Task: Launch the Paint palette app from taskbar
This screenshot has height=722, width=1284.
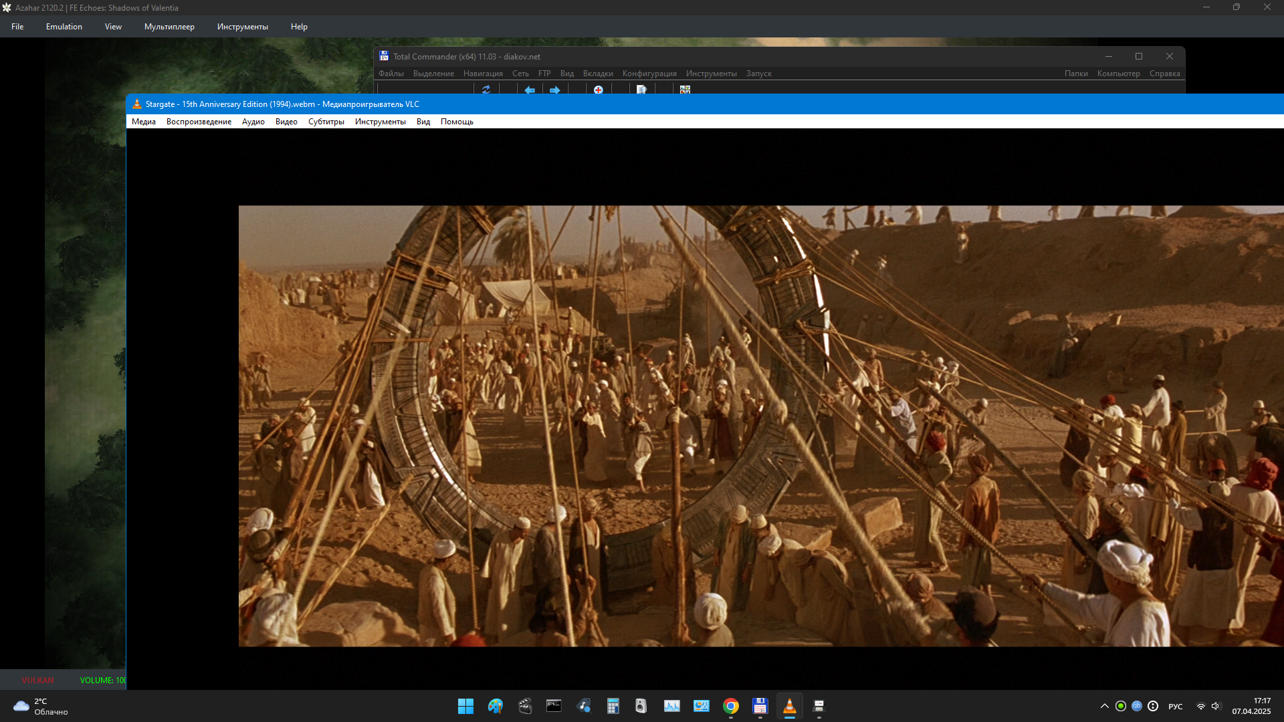Action: [495, 706]
